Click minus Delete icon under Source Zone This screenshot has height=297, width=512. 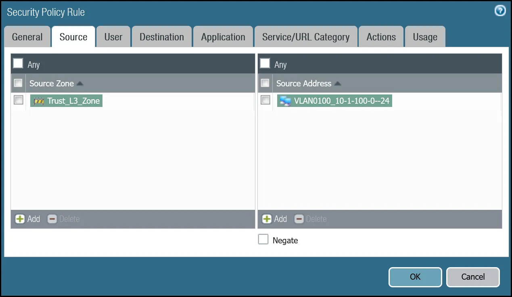tap(52, 219)
